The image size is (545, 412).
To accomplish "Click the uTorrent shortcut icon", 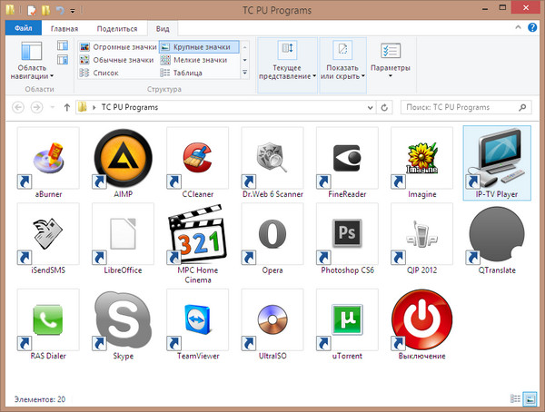I will click(x=345, y=319).
